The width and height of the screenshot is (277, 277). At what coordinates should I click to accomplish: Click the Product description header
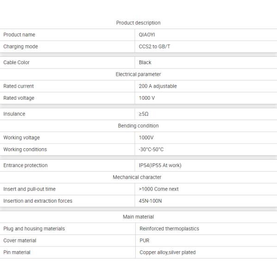138,23
